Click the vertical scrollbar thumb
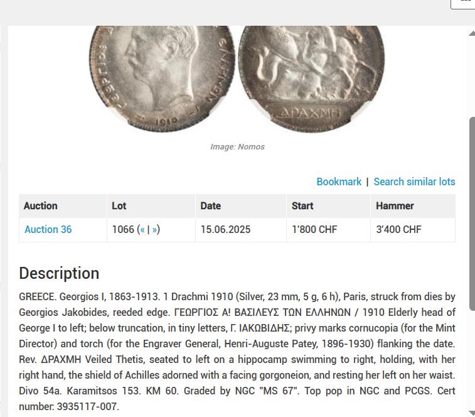475x417 pixels. (472, 214)
